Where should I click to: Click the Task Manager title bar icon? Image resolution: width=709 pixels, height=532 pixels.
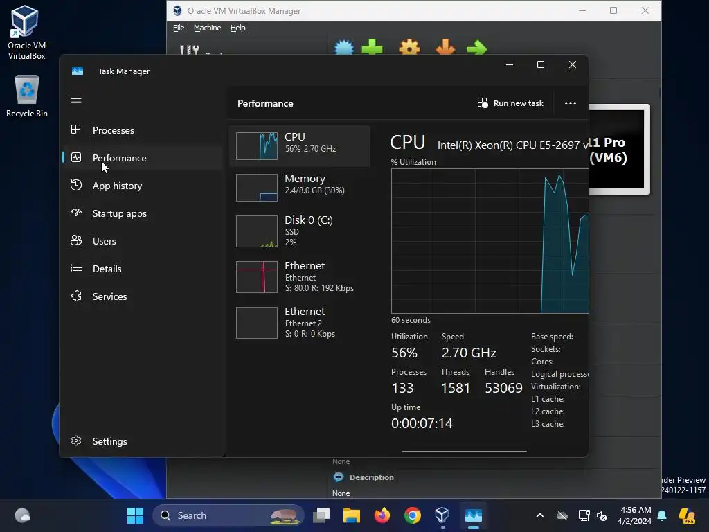pyautogui.click(x=78, y=71)
